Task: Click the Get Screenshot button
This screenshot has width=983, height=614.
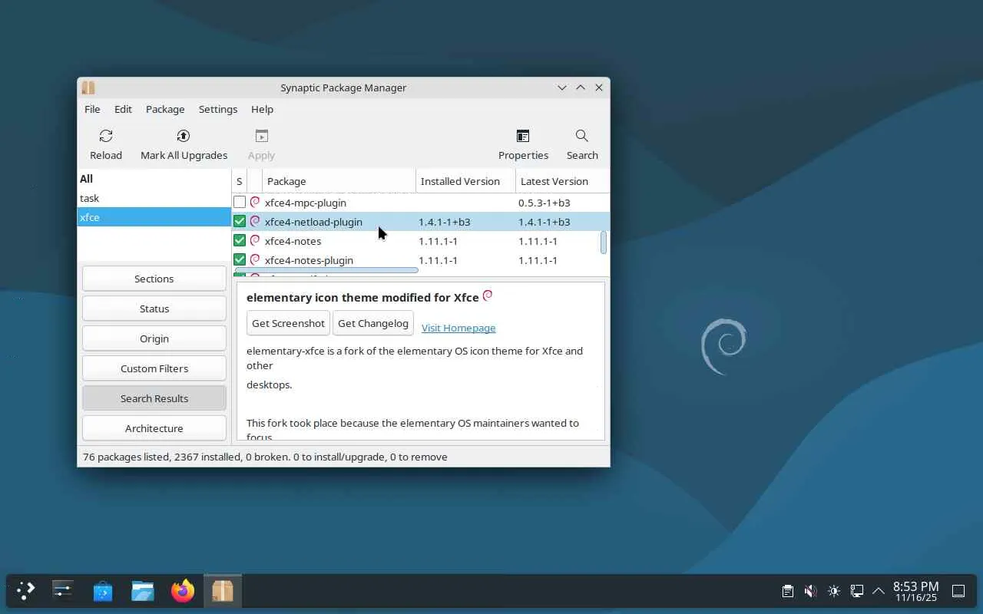Action: [x=288, y=323]
